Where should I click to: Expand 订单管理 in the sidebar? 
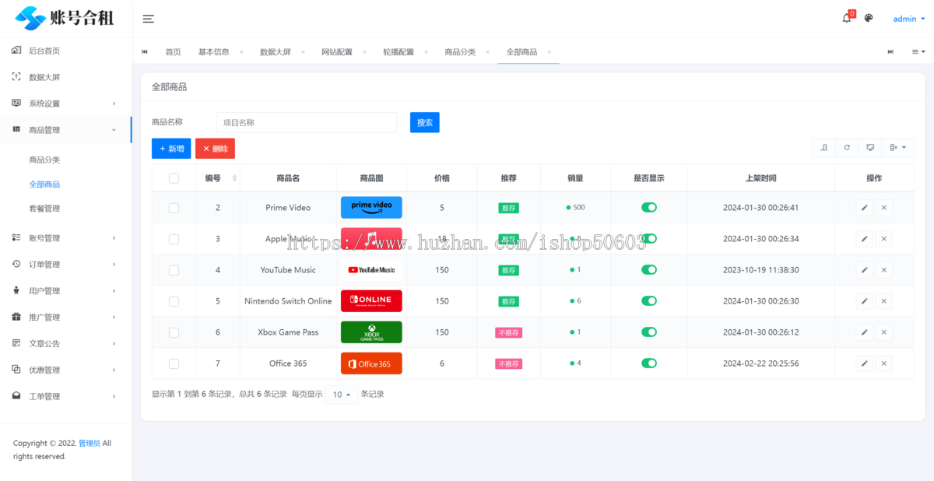point(65,265)
